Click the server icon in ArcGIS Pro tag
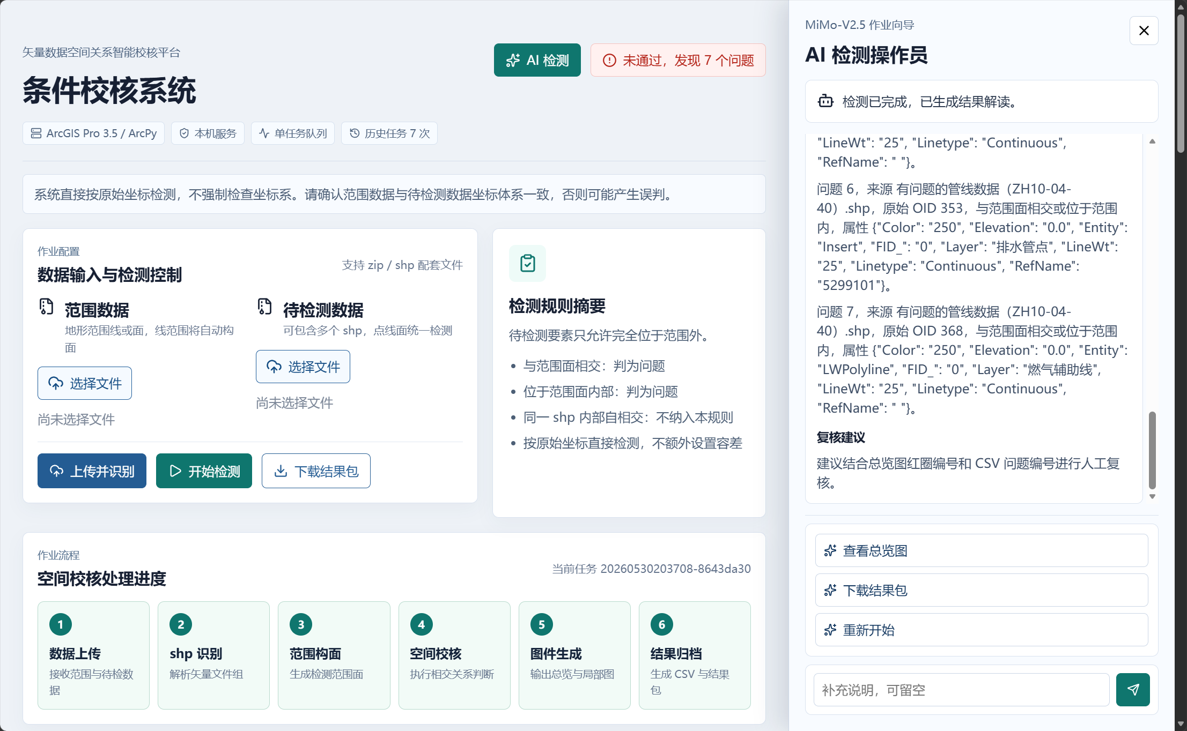Screen dimensions: 1187x731 pos(36,133)
